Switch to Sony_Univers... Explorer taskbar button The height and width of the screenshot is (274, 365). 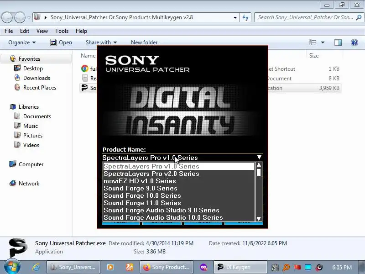73,267
